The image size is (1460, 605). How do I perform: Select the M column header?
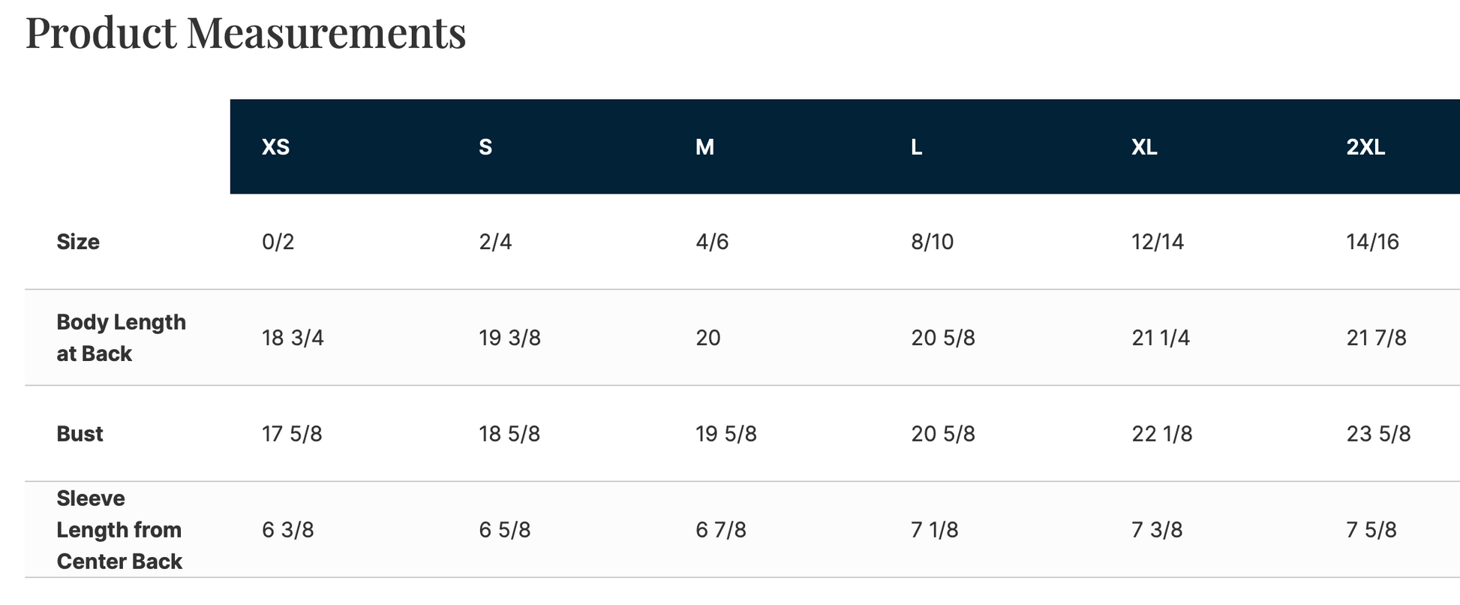click(x=704, y=147)
